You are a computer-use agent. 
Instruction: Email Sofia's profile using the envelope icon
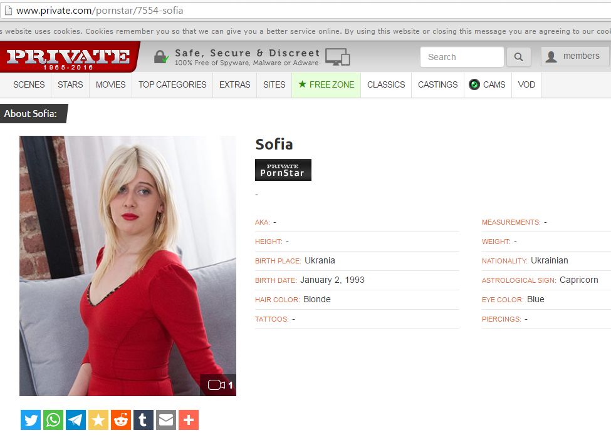pos(165,419)
